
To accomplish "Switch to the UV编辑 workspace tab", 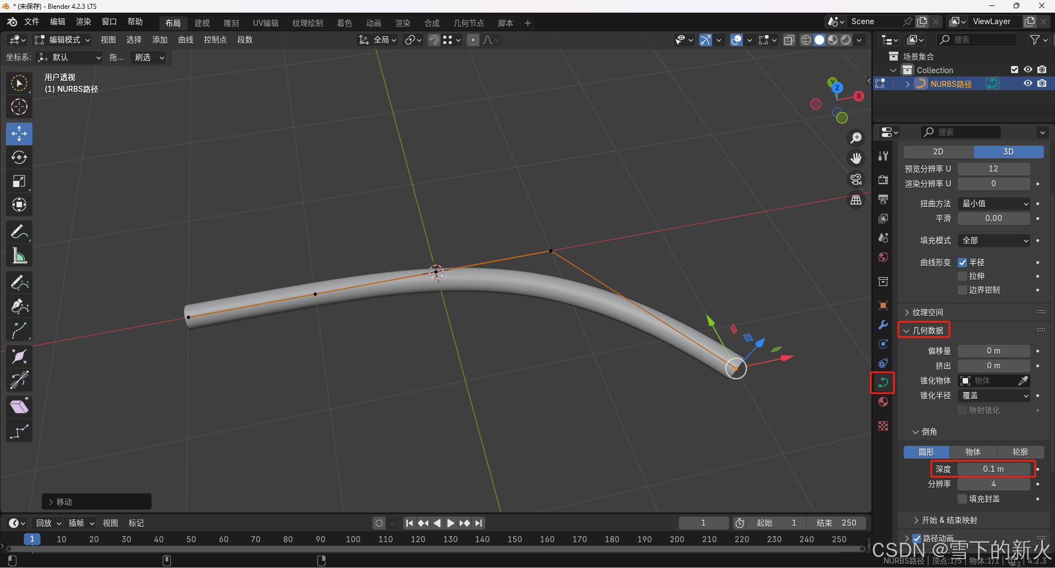I will [x=266, y=23].
